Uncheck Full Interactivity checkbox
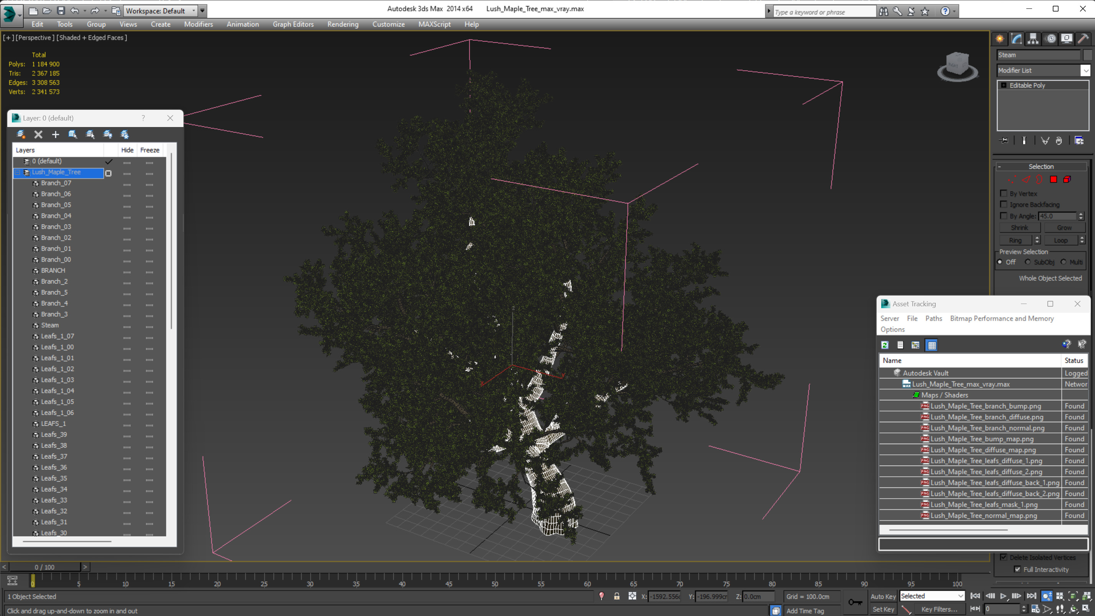The width and height of the screenshot is (1095, 616). 1017,569
